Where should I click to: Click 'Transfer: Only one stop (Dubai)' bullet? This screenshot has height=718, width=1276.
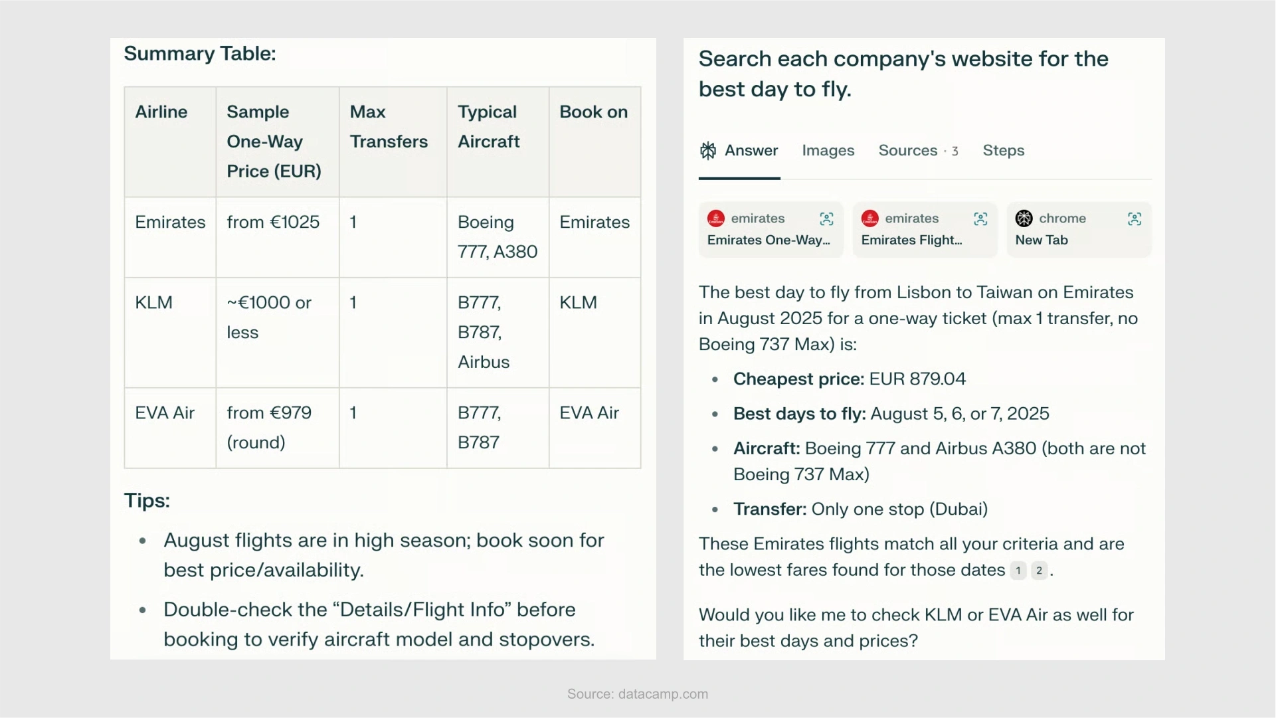click(860, 509)
